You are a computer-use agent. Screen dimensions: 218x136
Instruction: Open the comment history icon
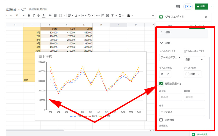pyautogui.click(x=178, y=7)
